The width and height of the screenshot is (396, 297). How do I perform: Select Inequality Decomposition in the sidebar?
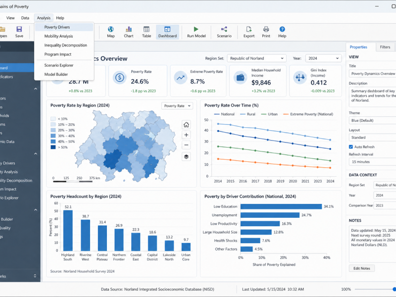17,180
